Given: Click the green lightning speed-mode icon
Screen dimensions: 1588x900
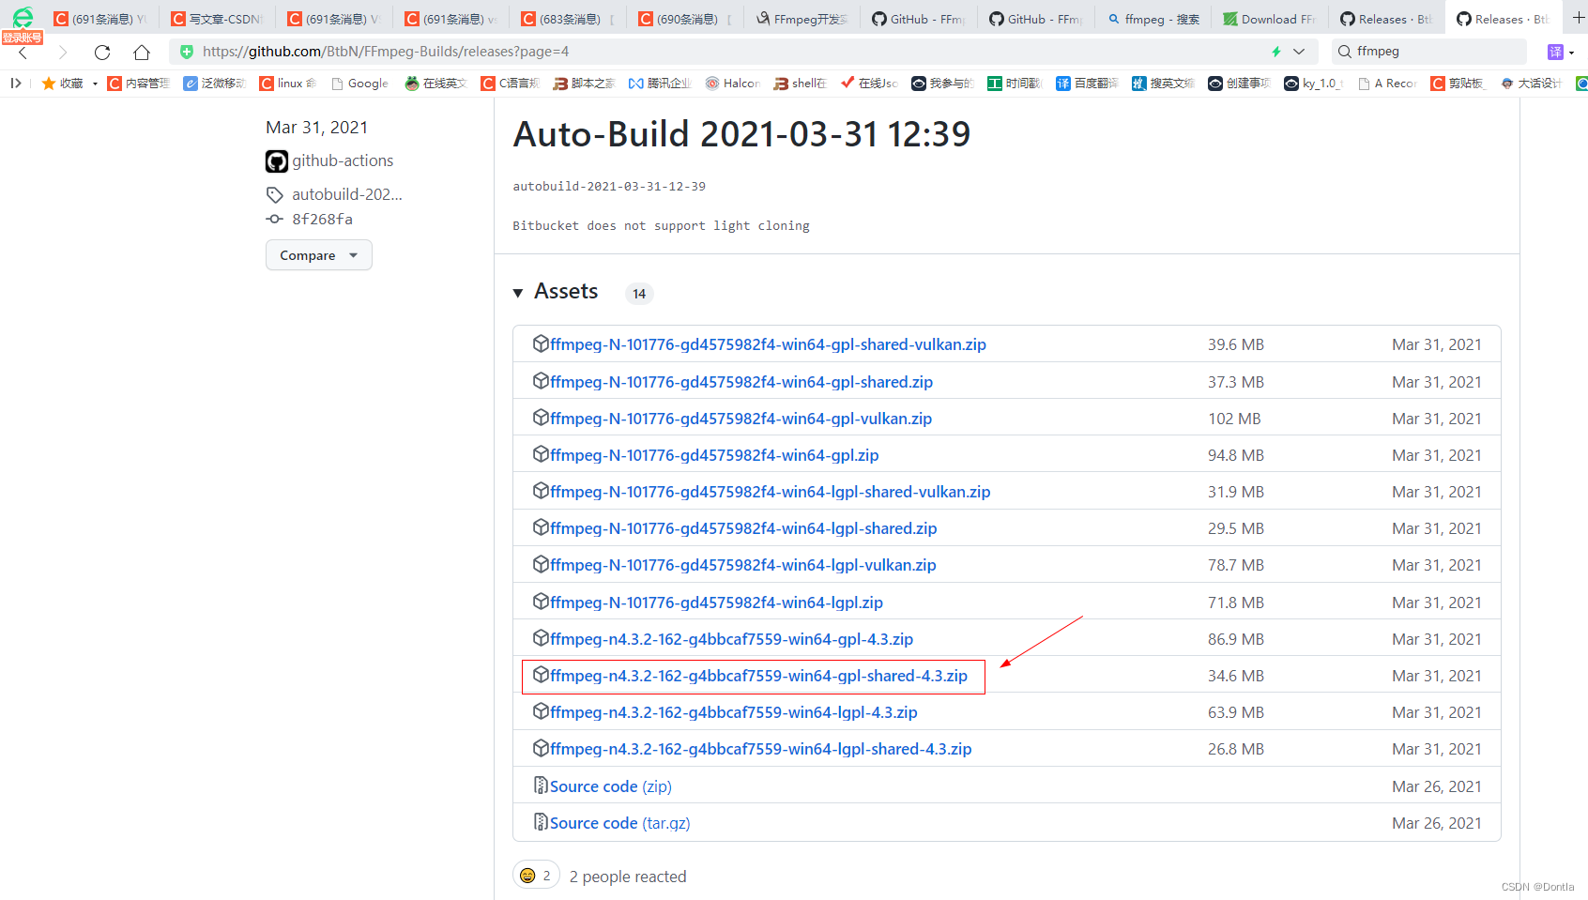Looking at the screenshot, I should tap(1275, 52).
